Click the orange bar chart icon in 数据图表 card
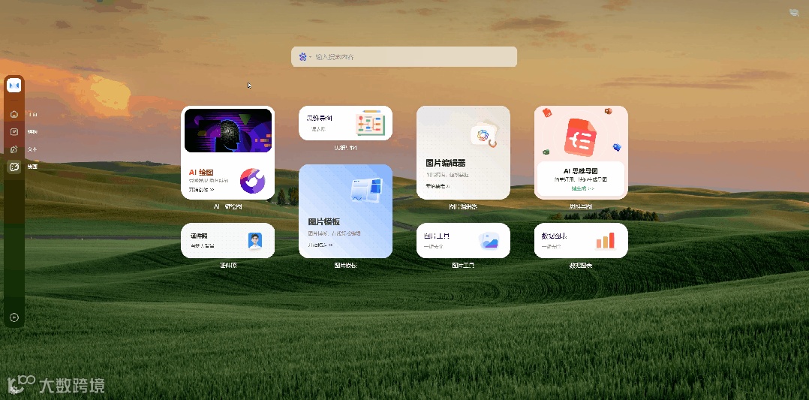809x400 pixels. pos(605,241)
